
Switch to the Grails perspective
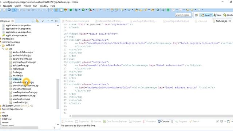(x=228, y=15)
